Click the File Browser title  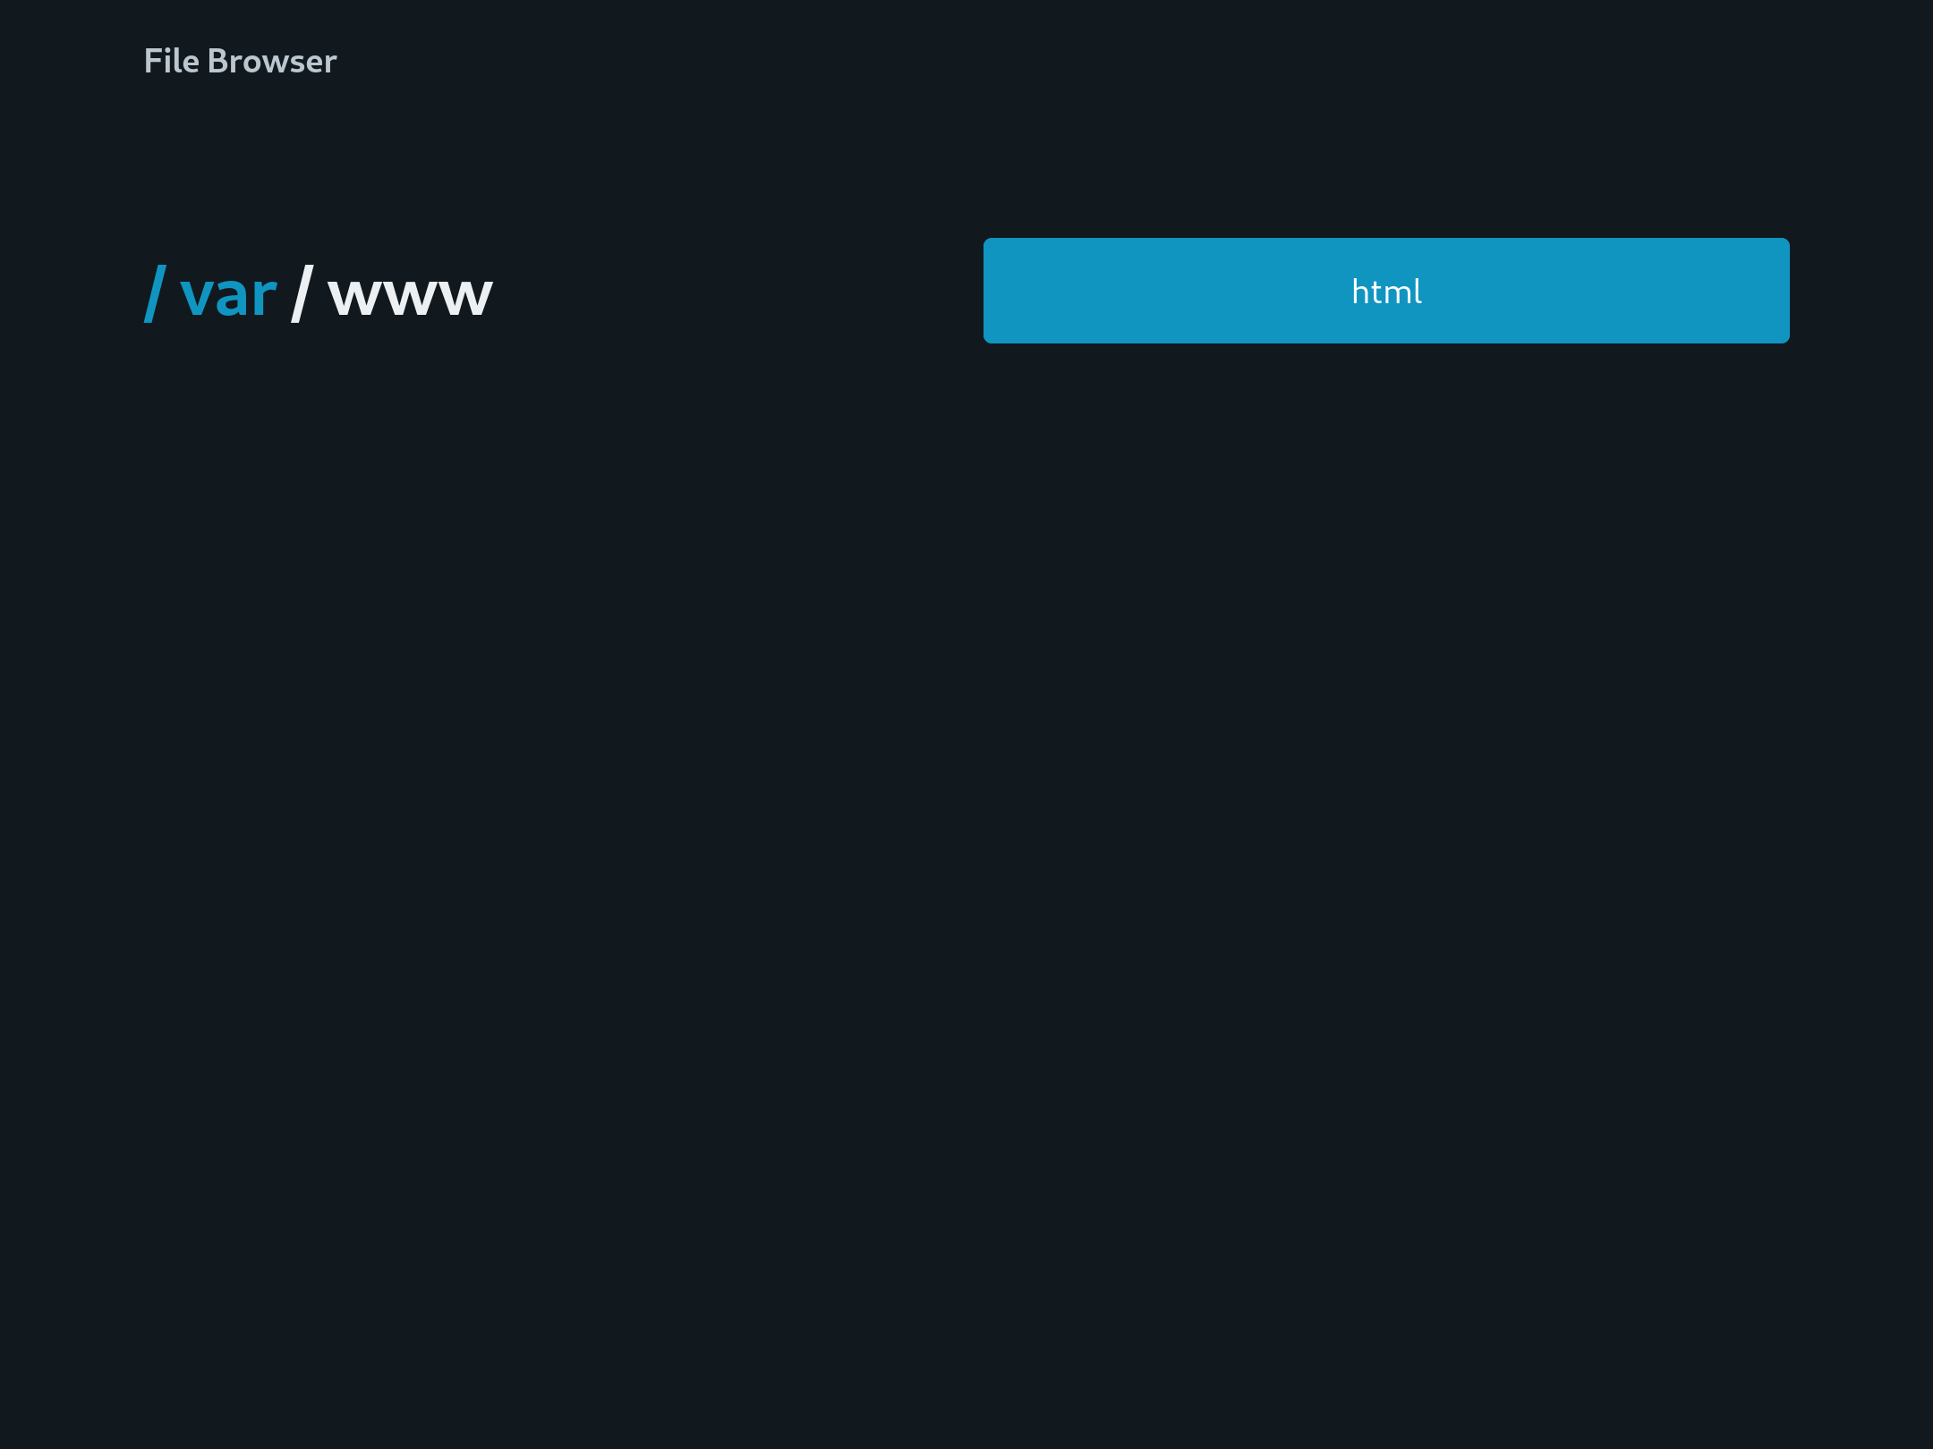tap(239, 61)
